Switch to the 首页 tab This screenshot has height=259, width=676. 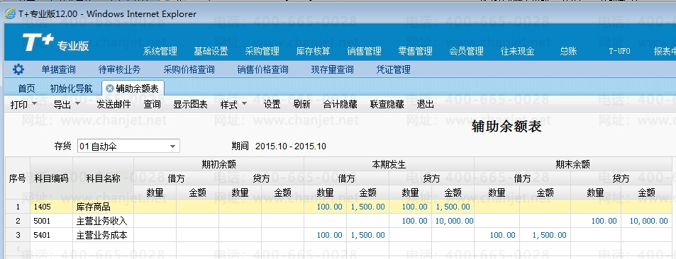[x=26, y=88]
